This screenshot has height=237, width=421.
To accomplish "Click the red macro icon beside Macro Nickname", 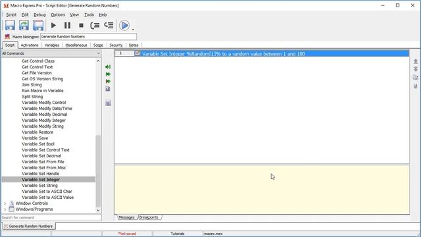I will (x=7, y=37).
